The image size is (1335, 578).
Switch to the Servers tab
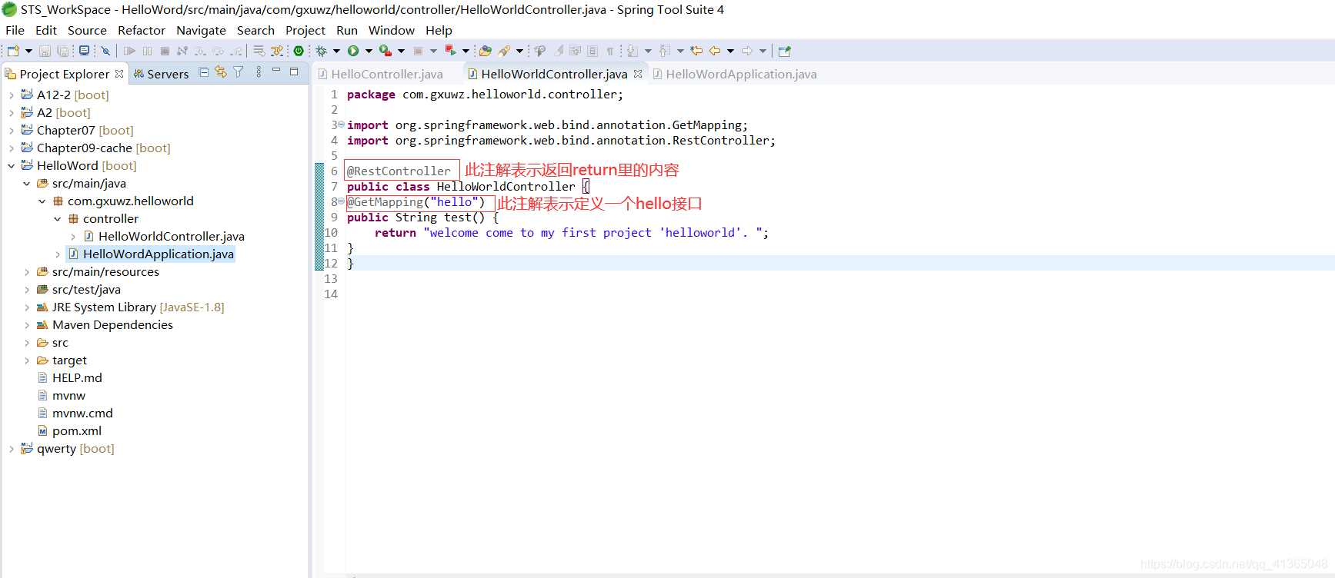pyautogui.click(x=161, y=74)
